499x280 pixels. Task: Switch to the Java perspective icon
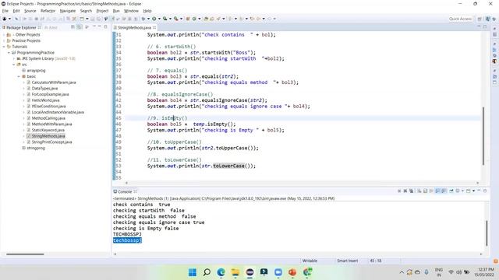coord(488,19)
